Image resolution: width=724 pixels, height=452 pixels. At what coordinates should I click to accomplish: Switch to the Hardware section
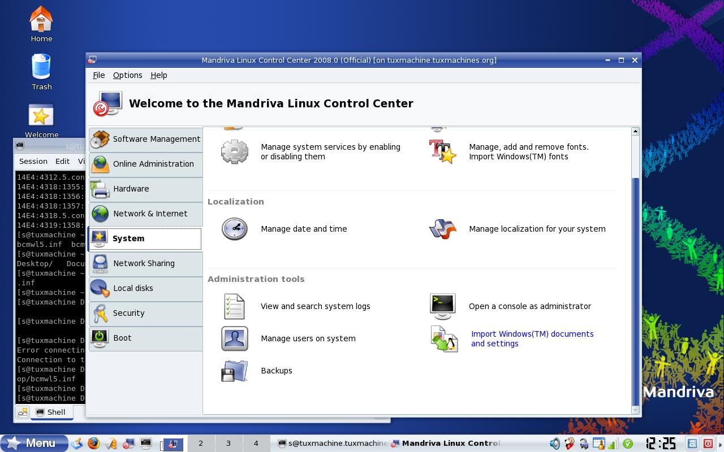tap(145, 189)
